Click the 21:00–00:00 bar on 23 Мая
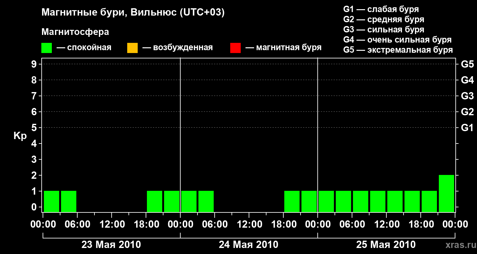 172,201
